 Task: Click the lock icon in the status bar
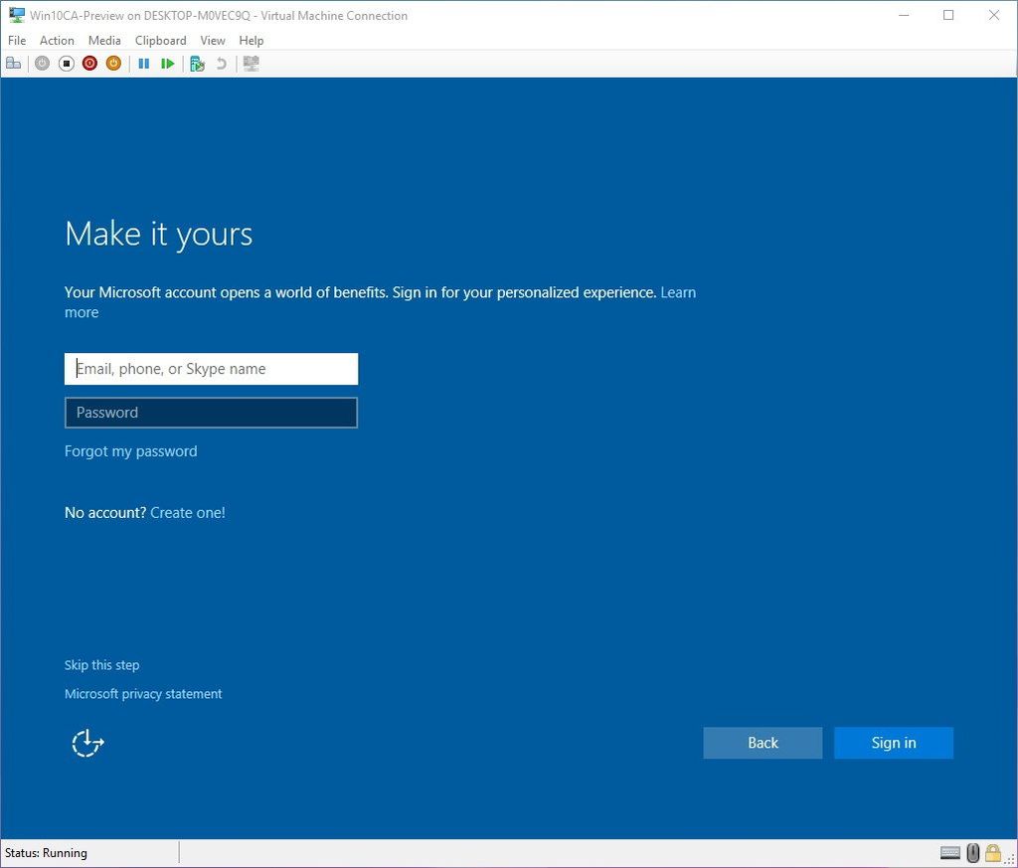(x=994, y=853)
